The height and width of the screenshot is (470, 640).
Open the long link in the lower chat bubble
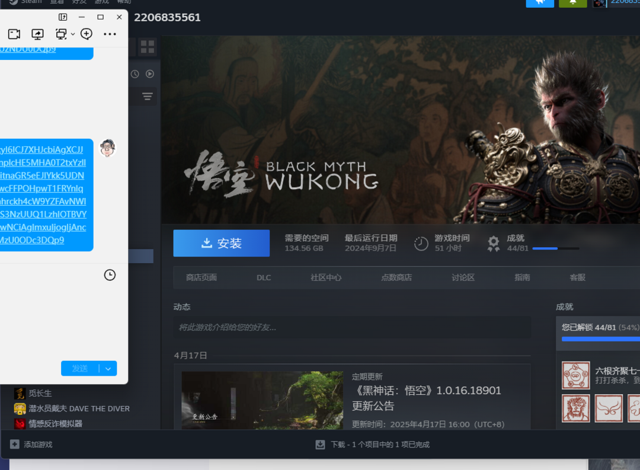(43, 195)
